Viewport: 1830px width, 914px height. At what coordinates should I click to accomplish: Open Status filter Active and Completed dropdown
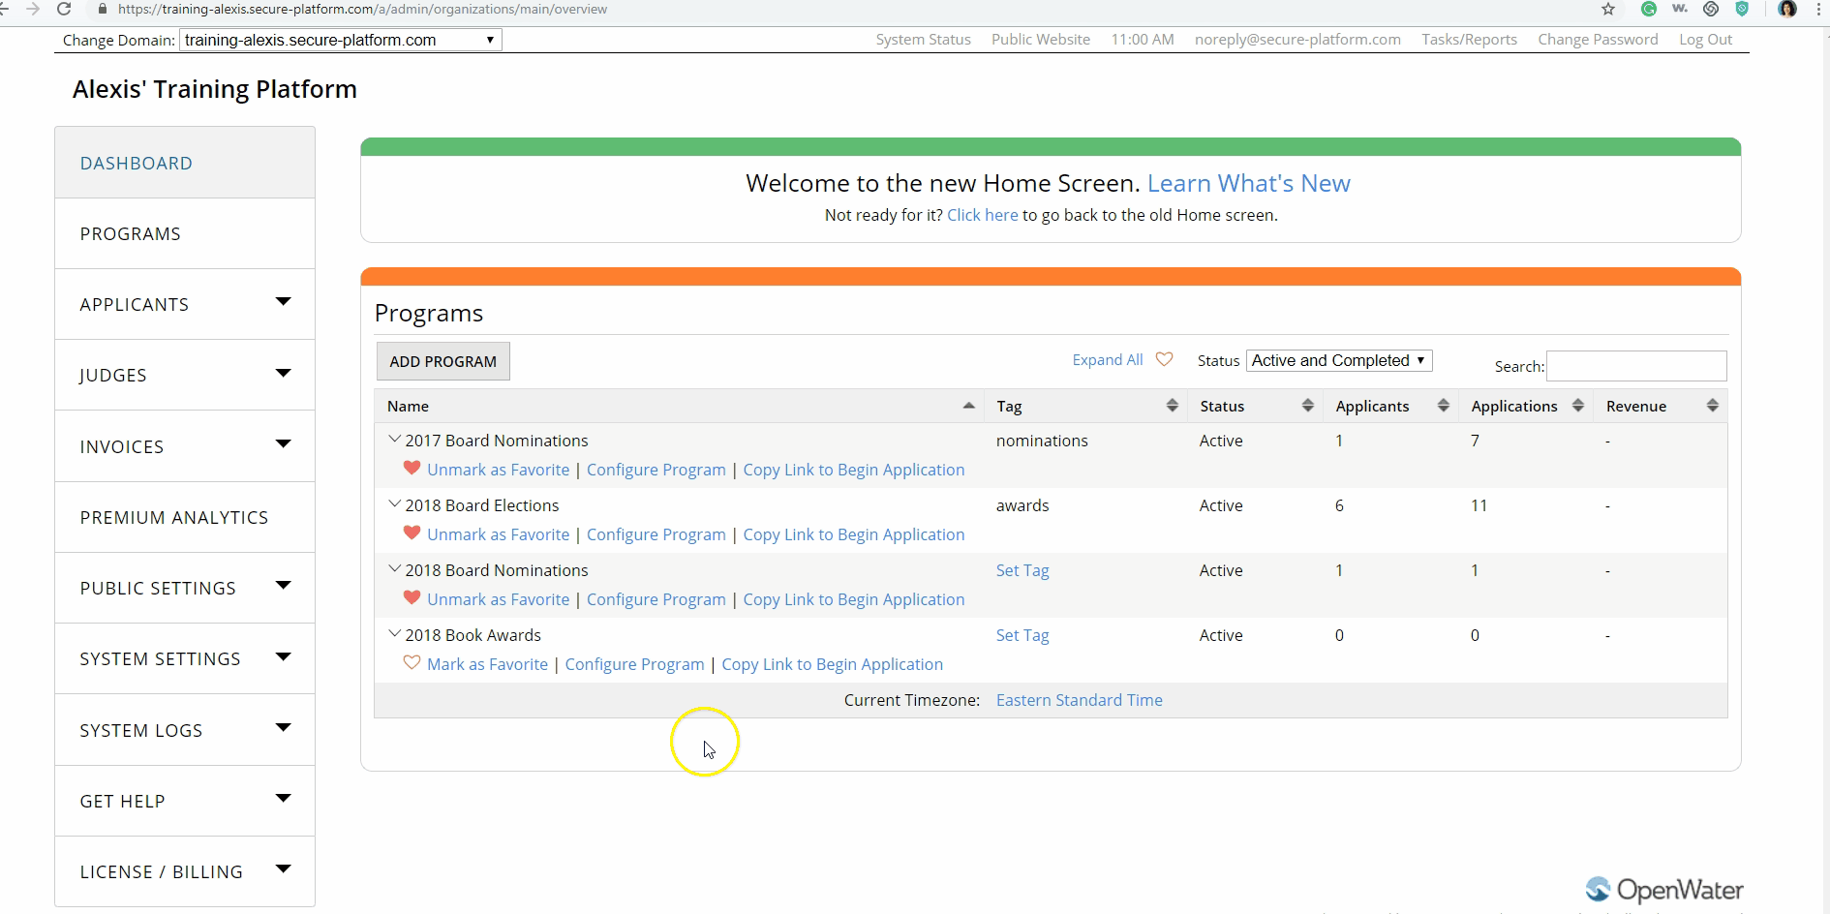pos(1338,360)
